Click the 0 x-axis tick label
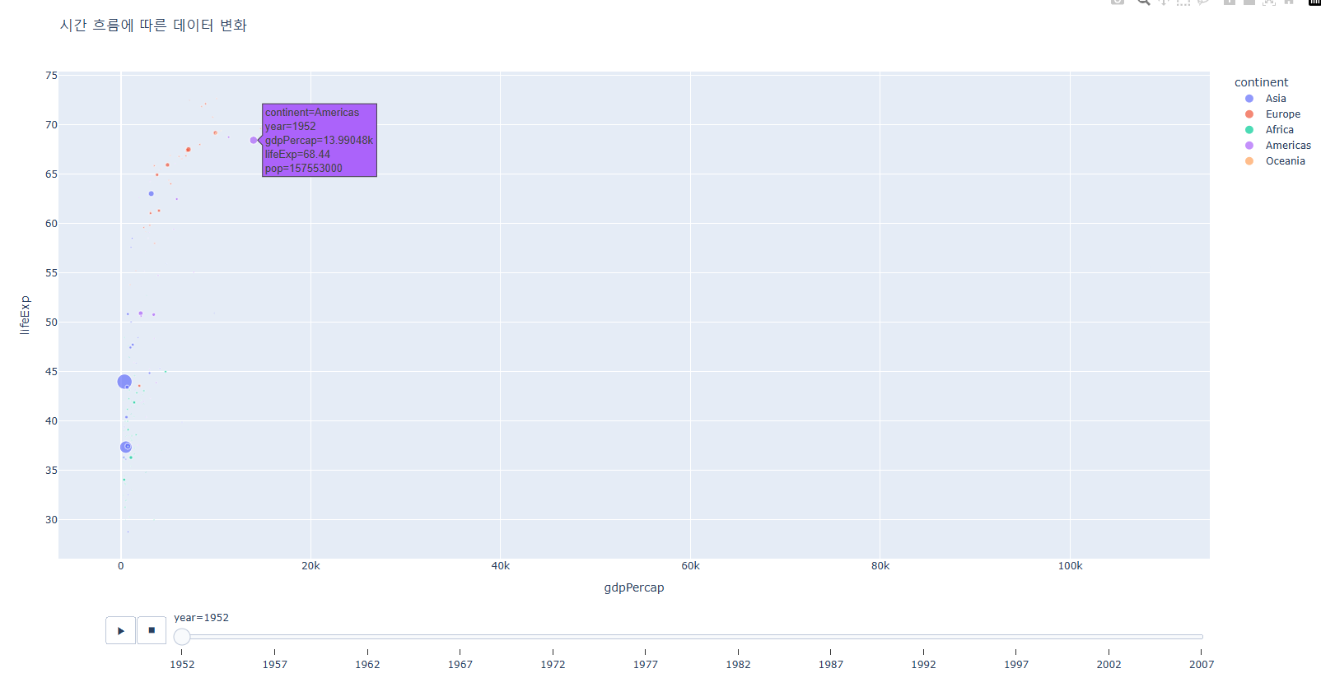The width and height of the screenshot is (1321, 687). tap(121, 566)
